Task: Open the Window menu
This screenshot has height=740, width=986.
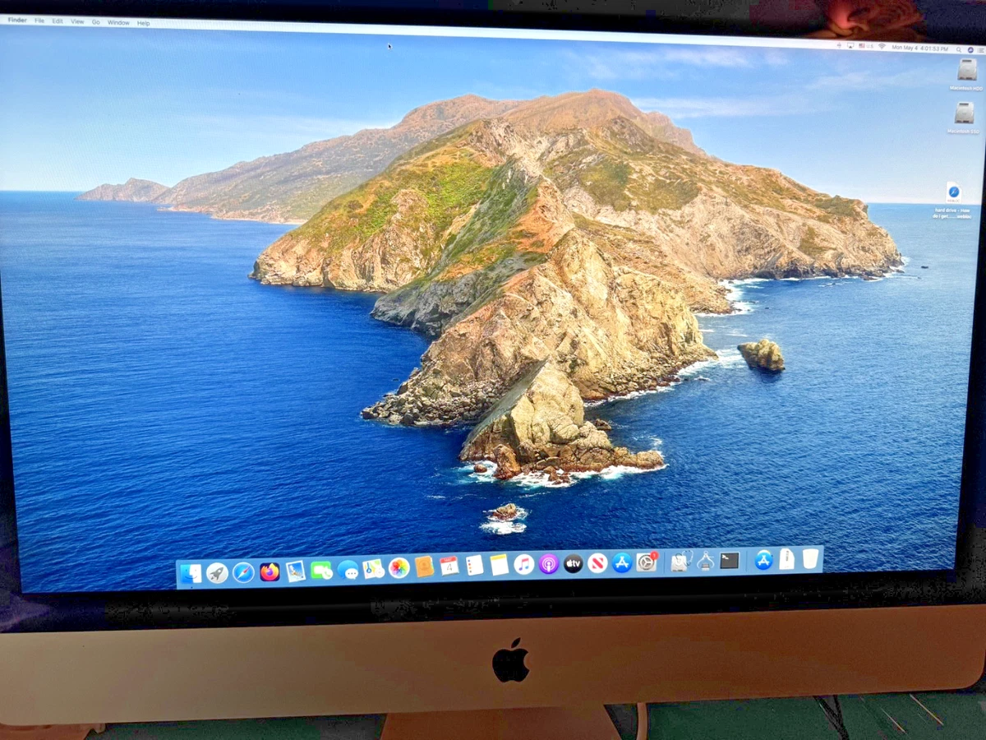Action: click(118, 22)
